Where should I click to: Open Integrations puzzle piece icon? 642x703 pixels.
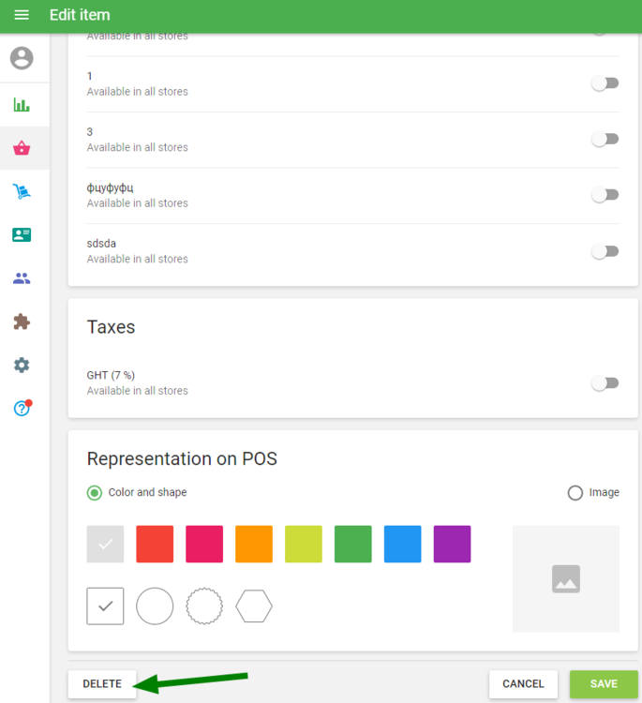click(22, 322)
